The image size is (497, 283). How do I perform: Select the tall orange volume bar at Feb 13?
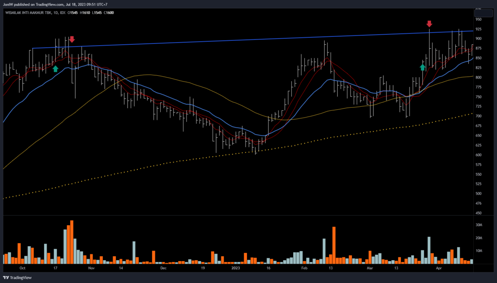[334, 245]
